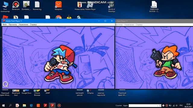Open the Новая папка desktop folder
The height and width of the screenshot is (108, 193).
80,6
